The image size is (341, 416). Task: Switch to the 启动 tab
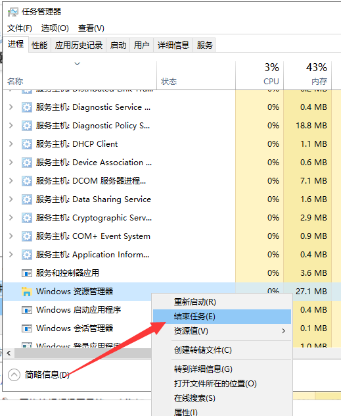point(118,45)
